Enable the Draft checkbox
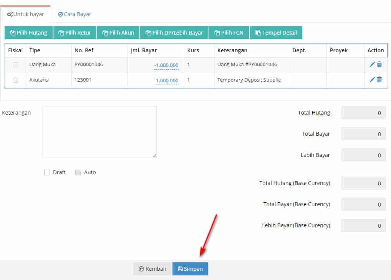 coord(47,173)
